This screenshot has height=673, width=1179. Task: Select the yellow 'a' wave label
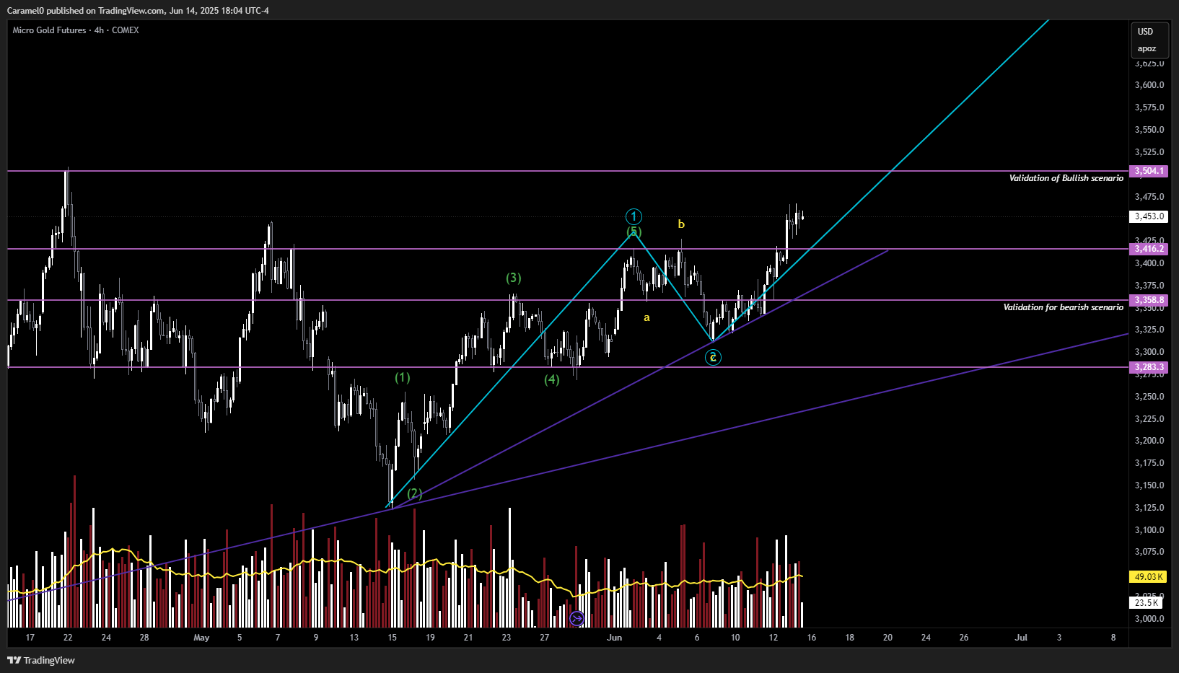pos(647,317)
